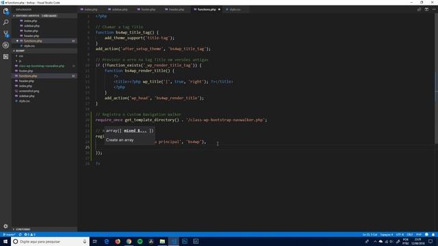Open the Manage gear menu
Viewport: 438px width, 246px height.
coord(5,226)
